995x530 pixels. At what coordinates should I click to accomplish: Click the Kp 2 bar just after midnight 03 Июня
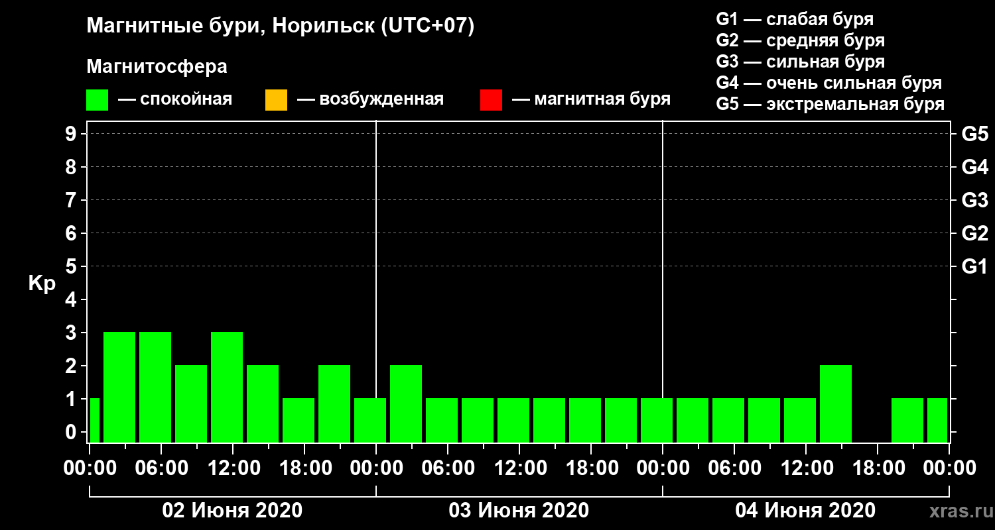coord(406,403)
